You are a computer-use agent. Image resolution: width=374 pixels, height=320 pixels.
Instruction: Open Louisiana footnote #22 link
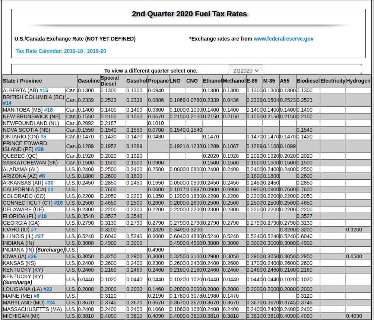point(48,289)
